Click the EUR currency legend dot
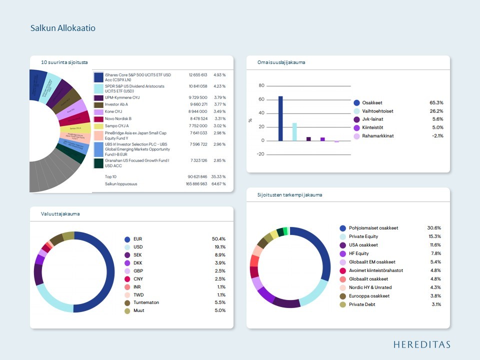 point(127,239)
